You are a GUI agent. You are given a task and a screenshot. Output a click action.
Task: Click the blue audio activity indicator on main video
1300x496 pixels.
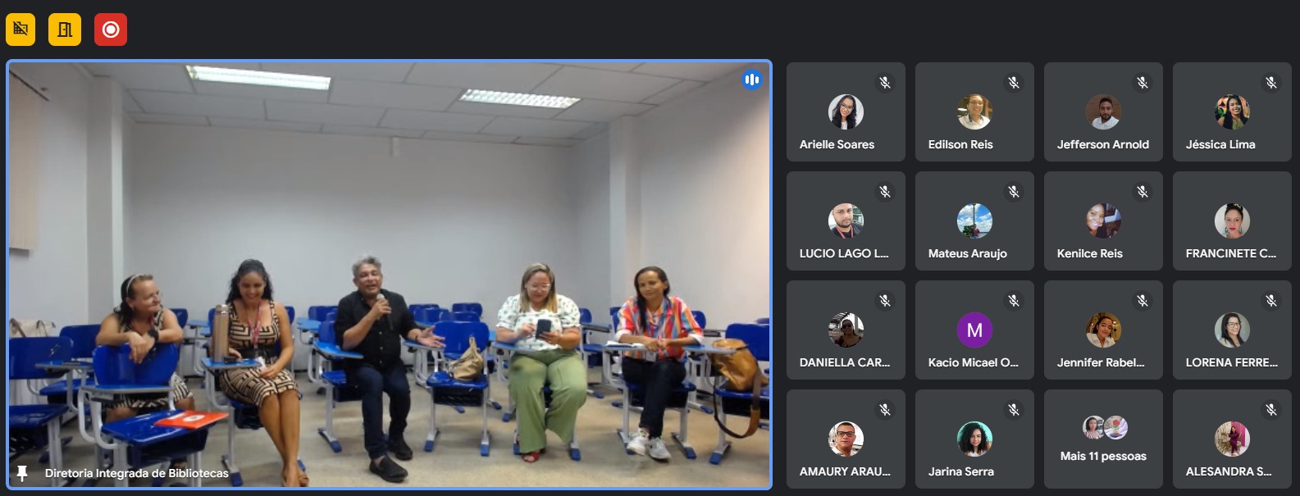pyautogui.click(x=751, y=80)
